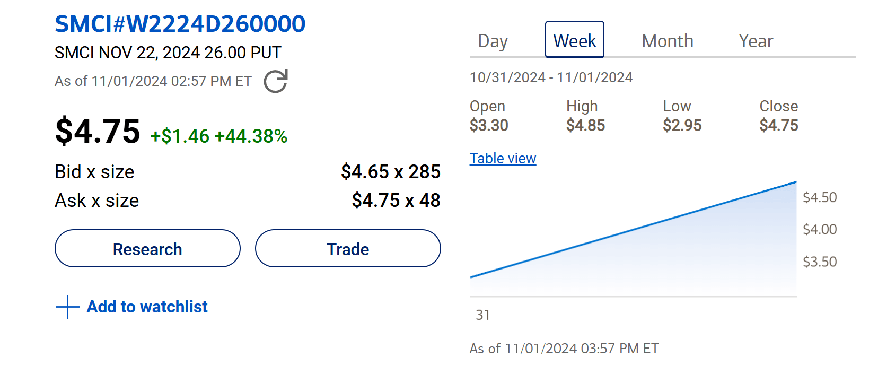This screenshot has height=365, width=878.
Task: Click the High price $4.85
Action: coord(585,126)
